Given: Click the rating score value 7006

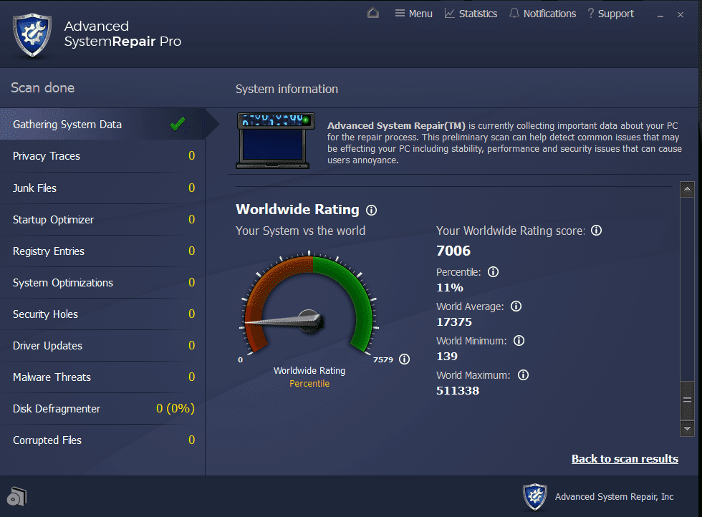Looking at the screenshot, I should [x=453, y=251].
